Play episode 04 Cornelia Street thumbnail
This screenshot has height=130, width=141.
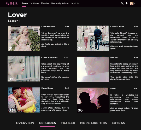point(93,38)
